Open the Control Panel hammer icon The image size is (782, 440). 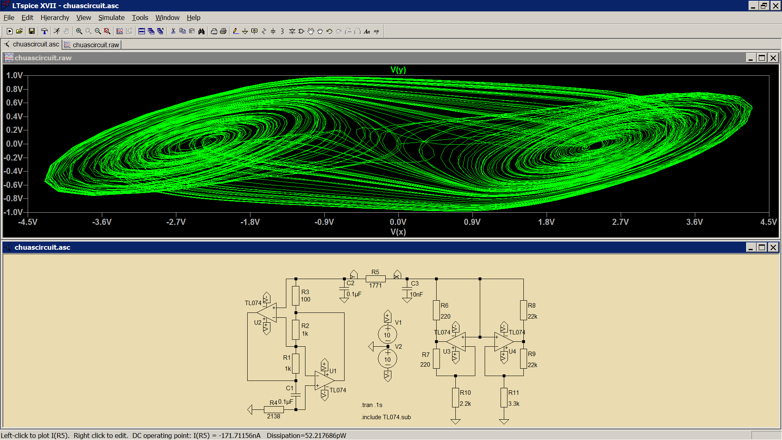pos(44,31)
